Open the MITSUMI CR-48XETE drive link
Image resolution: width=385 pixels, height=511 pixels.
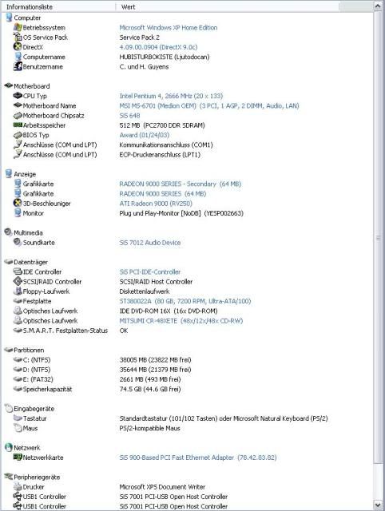click(x=181, y=321)
